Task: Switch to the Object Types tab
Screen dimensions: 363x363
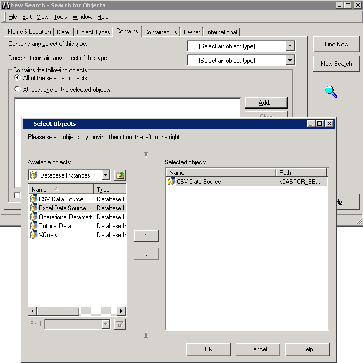Action: pyautogui.click(x=93, y=32)
